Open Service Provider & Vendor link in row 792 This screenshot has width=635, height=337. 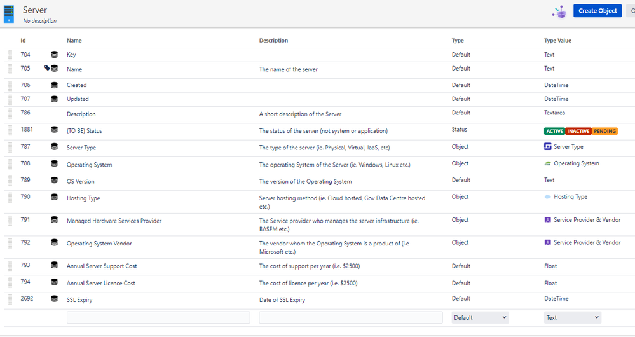point(587,243)
